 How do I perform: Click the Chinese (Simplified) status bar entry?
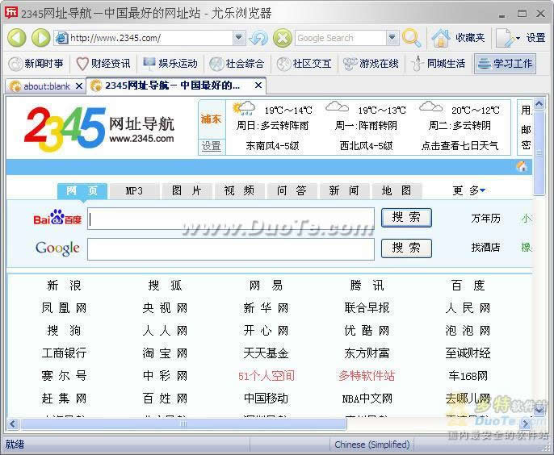pos(372,445)
